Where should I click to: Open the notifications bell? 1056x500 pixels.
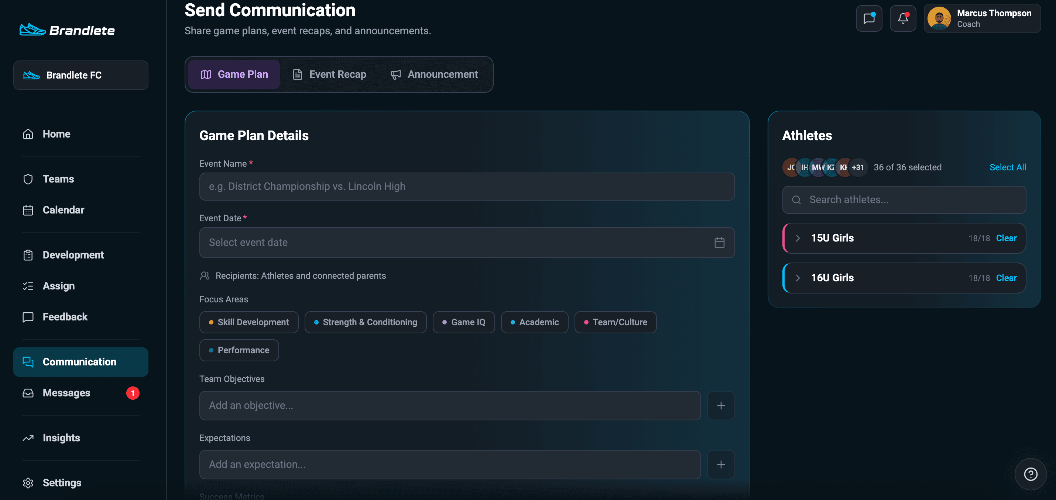pyautogui.click(x=903, y=18)
